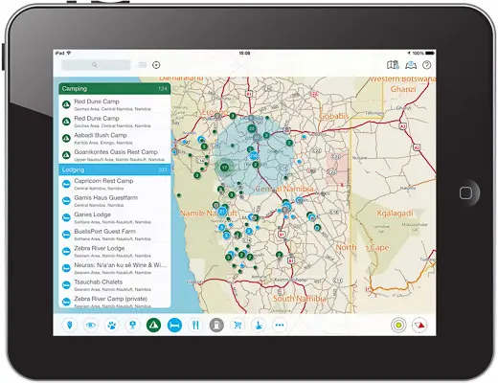The width and height of the screenshot is (498, 383).
Task: Open the three-dots more categories button
Action: click(280, 325)
